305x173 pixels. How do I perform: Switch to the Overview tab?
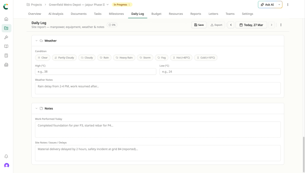(35, 14)
